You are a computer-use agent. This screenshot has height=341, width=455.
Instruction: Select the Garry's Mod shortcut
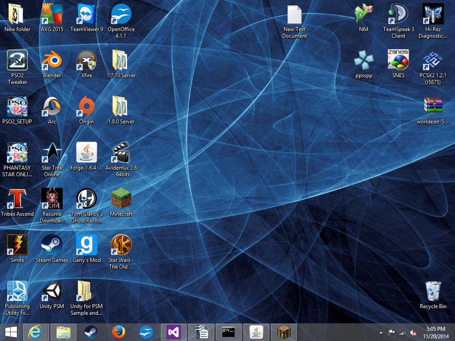pos(87,246)
